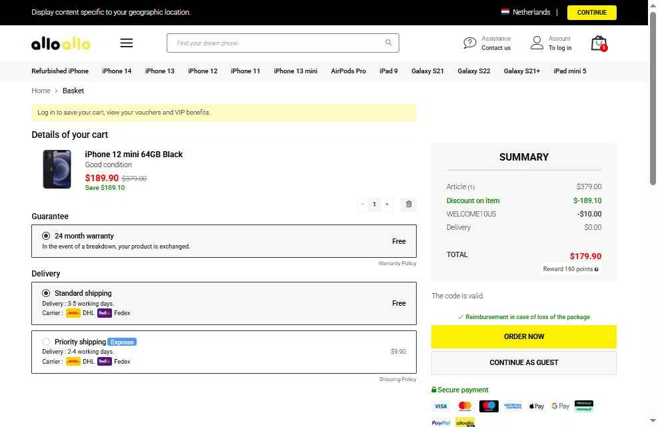Click the alloallo logo
This screenshot has height=427, width=658.
pyautogui.click(x=61, y=43)
